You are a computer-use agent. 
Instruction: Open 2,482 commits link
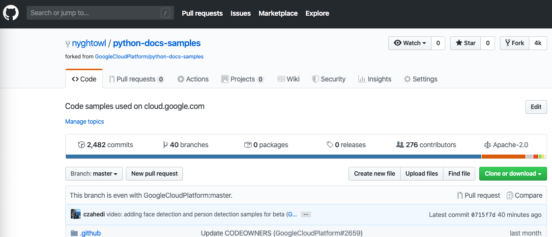tap(106, 145)
